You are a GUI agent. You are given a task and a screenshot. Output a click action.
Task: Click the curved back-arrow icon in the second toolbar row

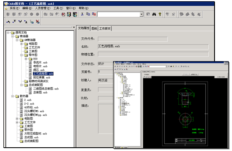point(8,22)
